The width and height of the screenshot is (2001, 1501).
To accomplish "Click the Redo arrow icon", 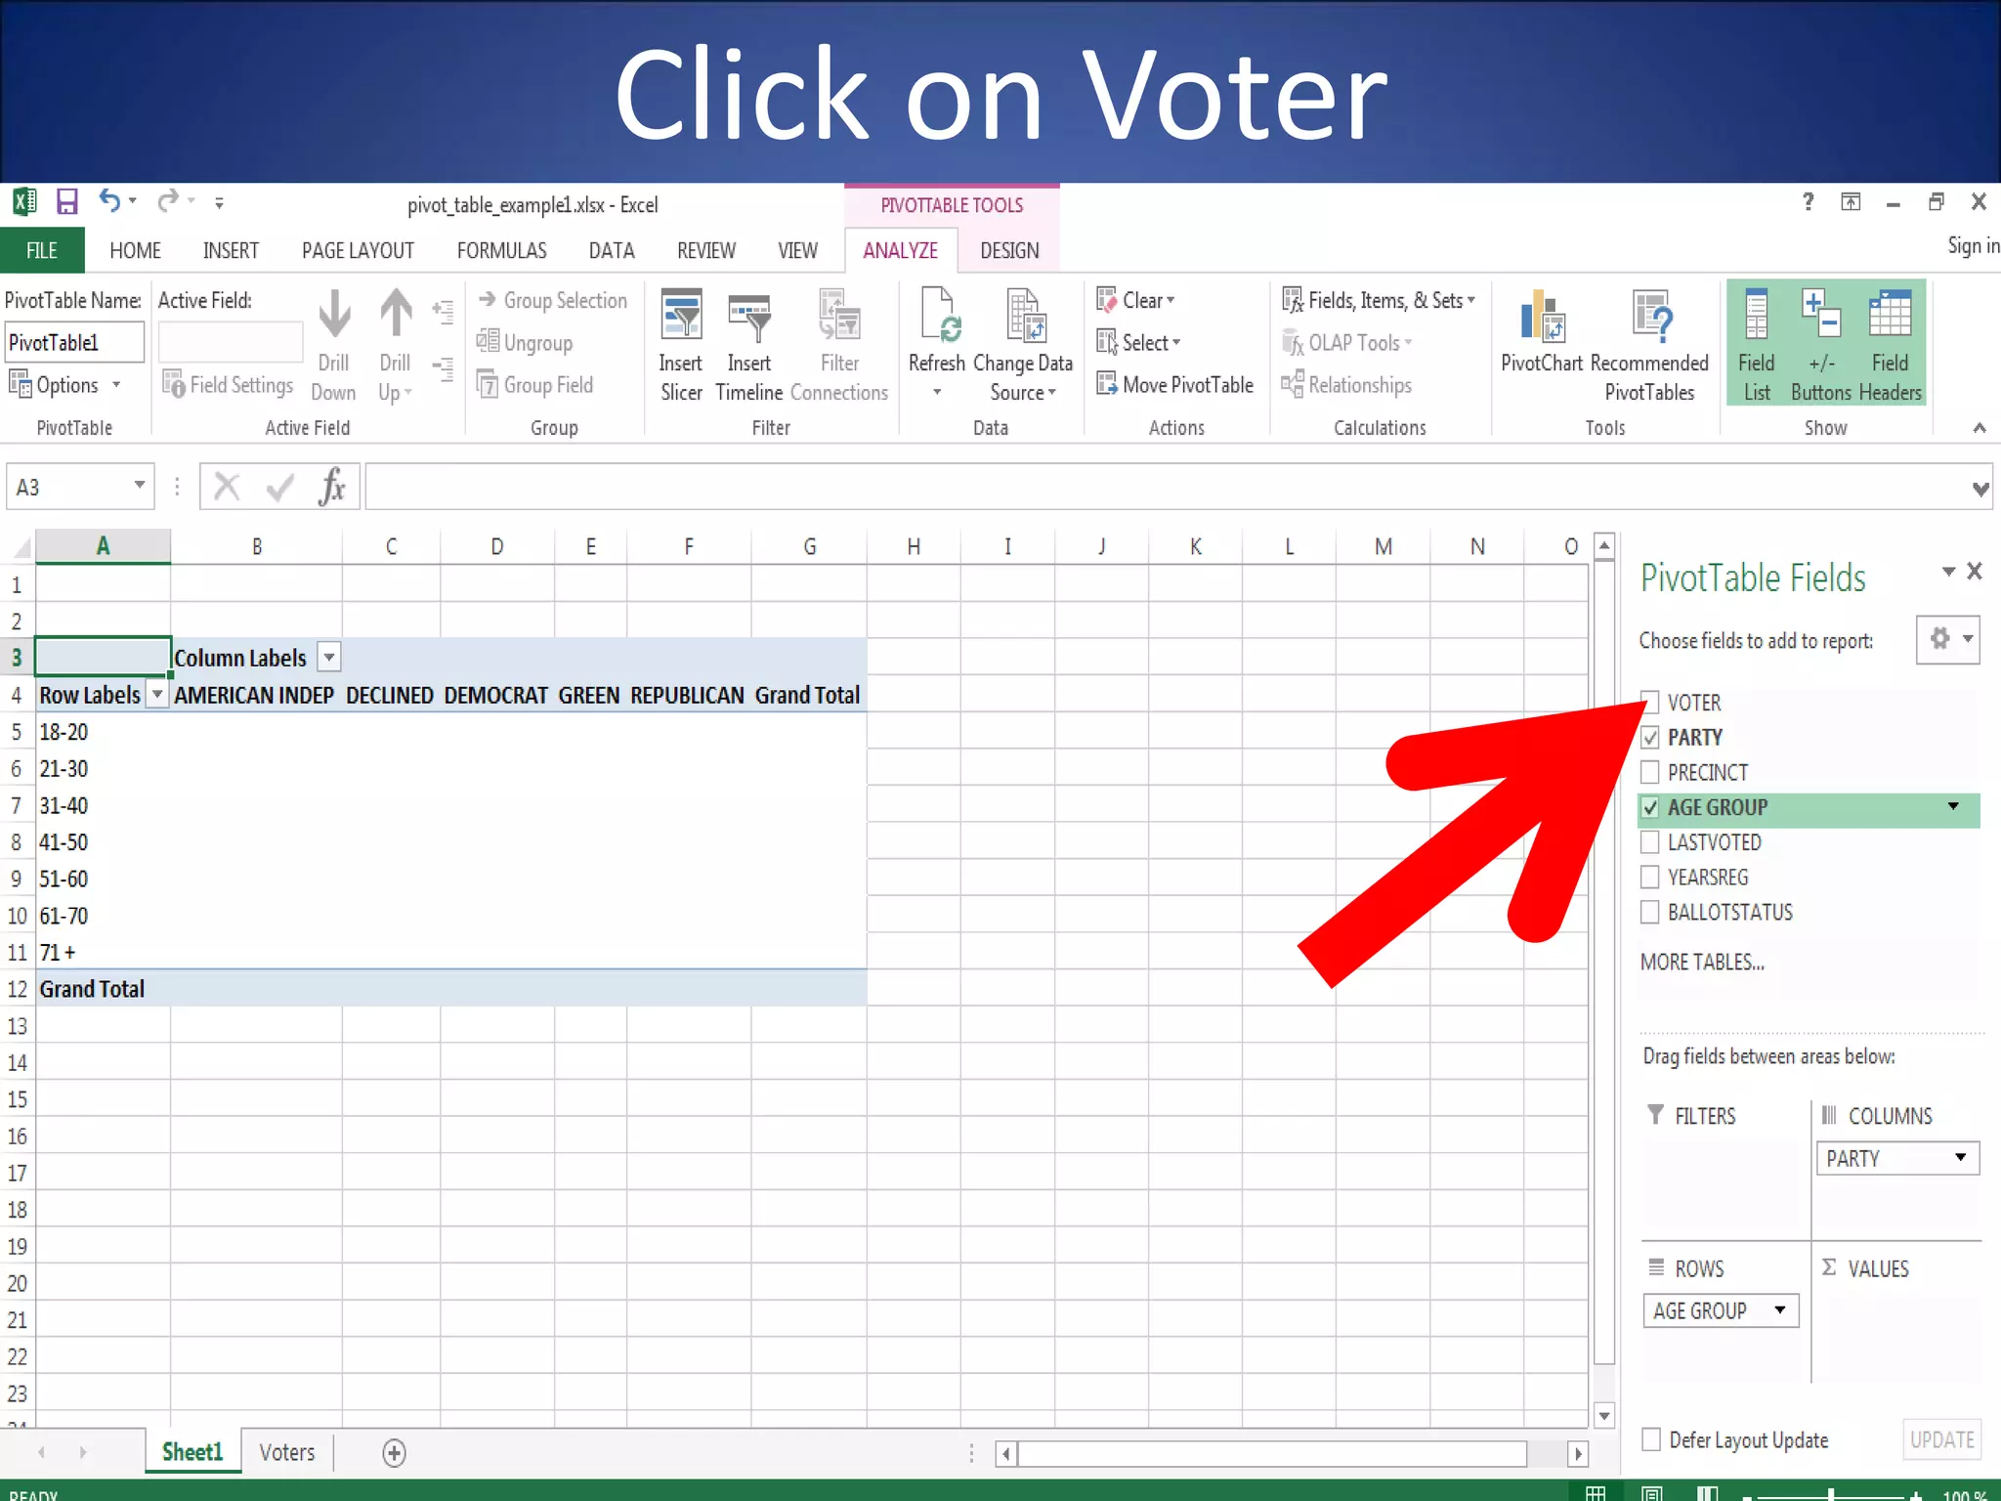I will [x=168, y=201].
